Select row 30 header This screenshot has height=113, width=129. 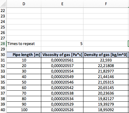[x=3, y=55]
